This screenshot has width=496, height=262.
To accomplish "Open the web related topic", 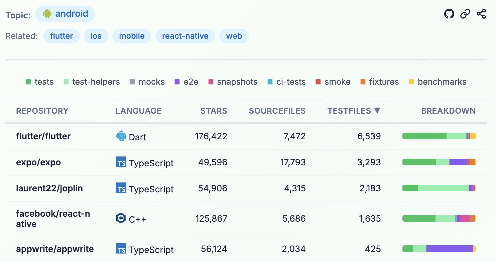I will point(234,36).
